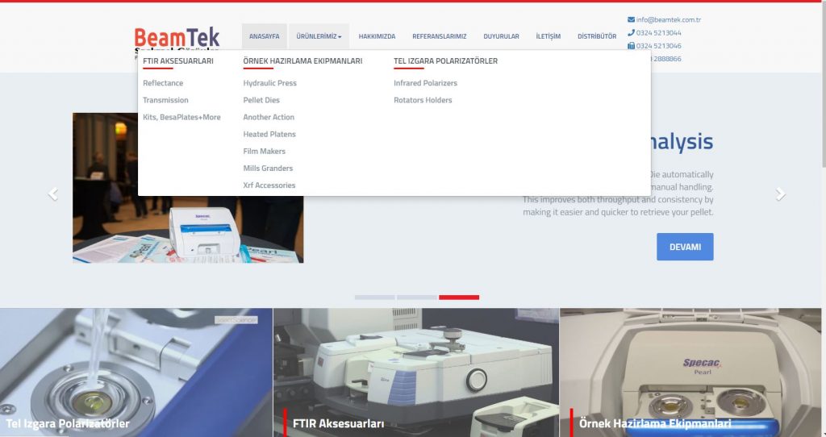
Task: Click the Örnek Hazırlama Ekipmanları heading
Action: [303, 61]
